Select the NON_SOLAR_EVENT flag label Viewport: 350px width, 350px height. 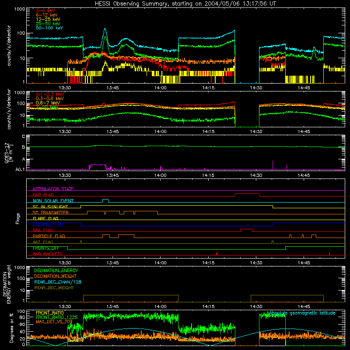pyautogui.click(x=53, y=201)
